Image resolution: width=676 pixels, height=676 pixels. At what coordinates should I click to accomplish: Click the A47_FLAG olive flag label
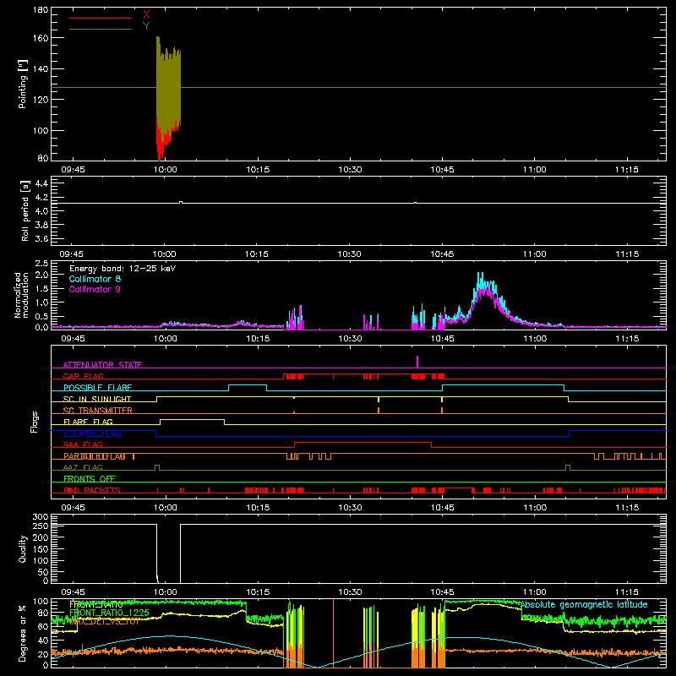click(x=83, y=467)
